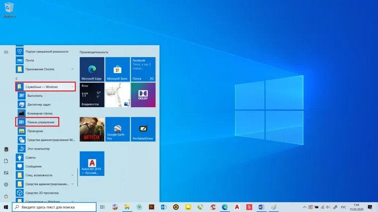Viewport: 378px width, 212px height.
Task: Open the Maps tile
Action: coord(117,95)
